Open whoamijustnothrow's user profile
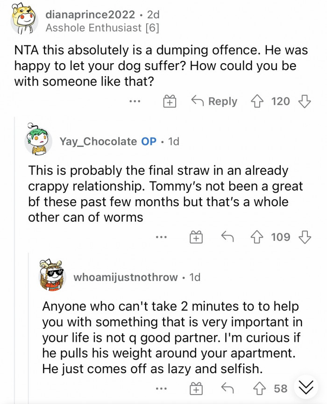Screen dimensions: 327x404 [x=126, y=277]
